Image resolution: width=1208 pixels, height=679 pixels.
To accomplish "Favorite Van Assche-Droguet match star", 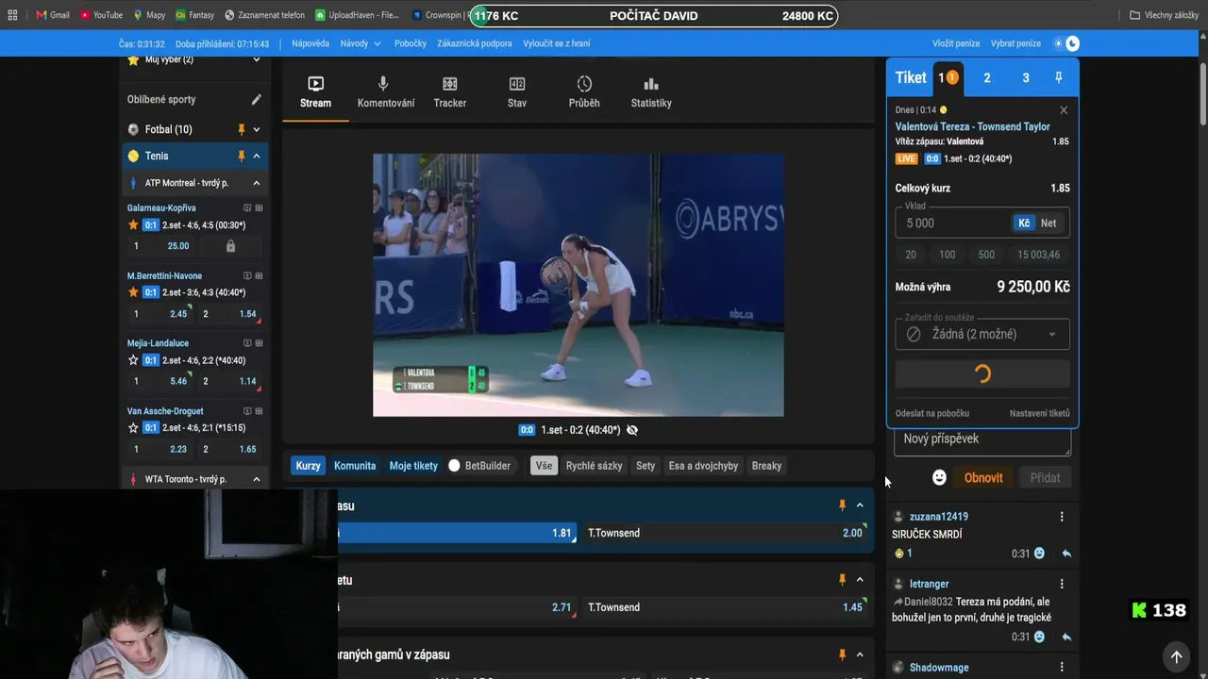I will (x=133, y=428).
